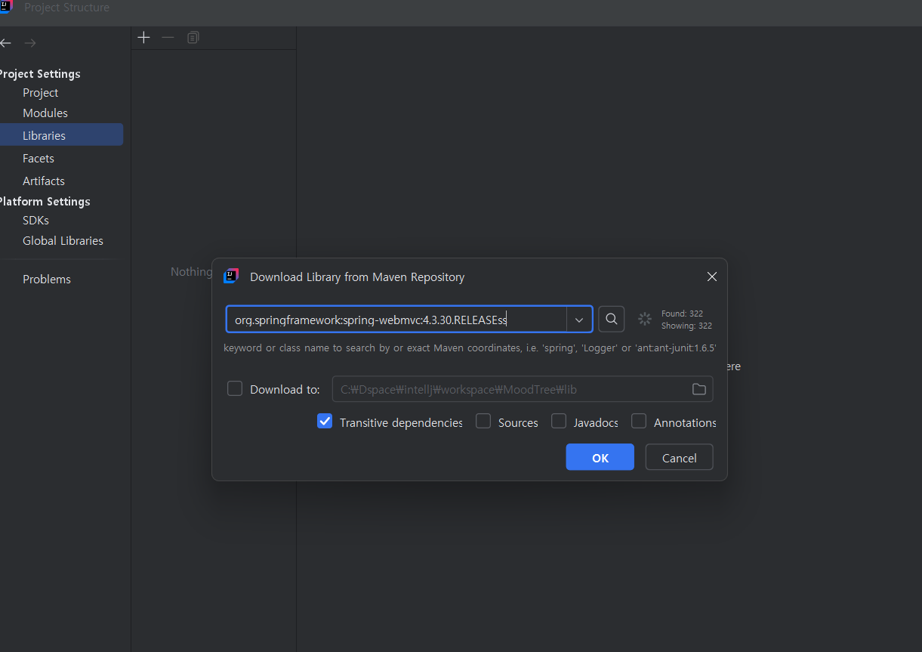Click the Found: 322 result count text
The height and width of the screenshot is (652, 922).
(682, 313)
